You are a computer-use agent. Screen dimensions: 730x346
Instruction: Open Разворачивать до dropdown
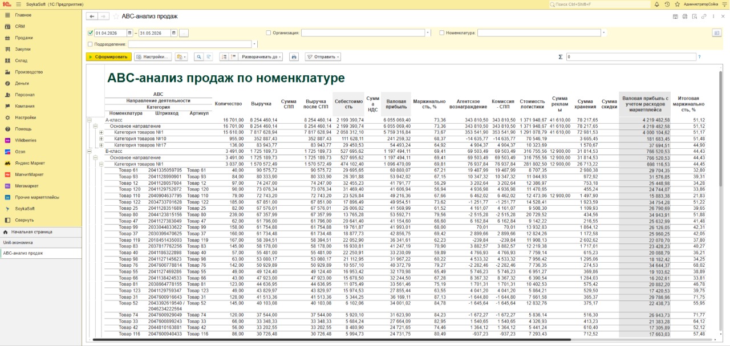[260, 57]
